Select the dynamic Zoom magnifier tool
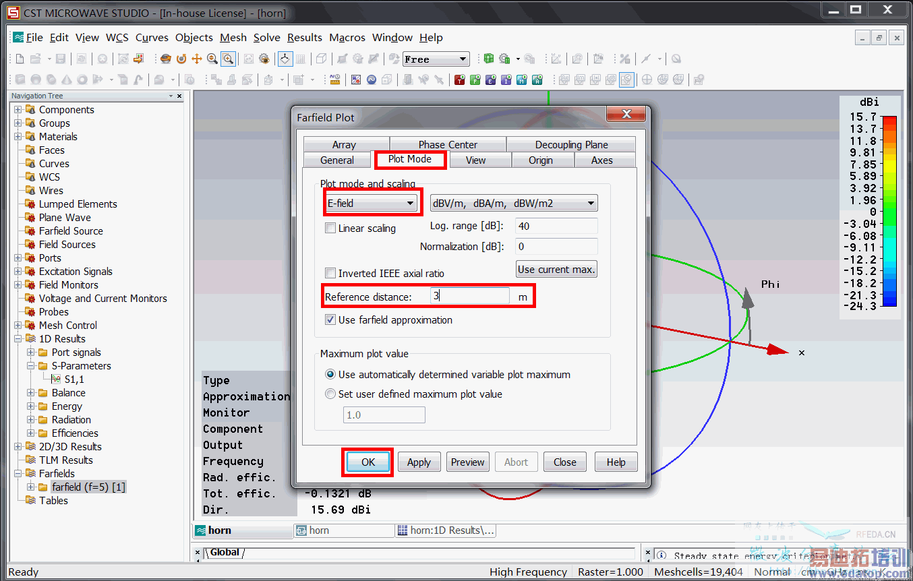 tap(212, 59)
